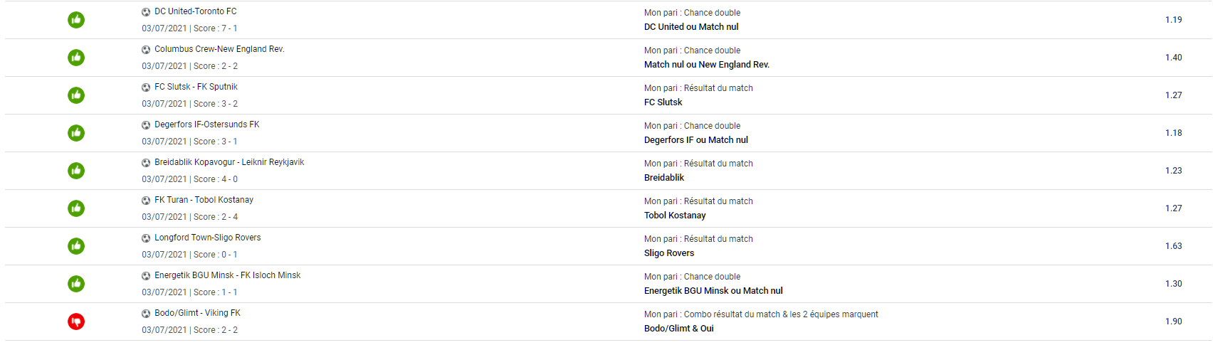The height and width of the screenshot is (345, 1213).
Task: Open Bodo/Glimt - Viking FK match
Action: coord(197,313)
